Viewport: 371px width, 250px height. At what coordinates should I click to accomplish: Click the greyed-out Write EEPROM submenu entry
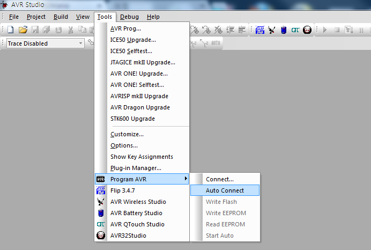(x=225, y=213)
